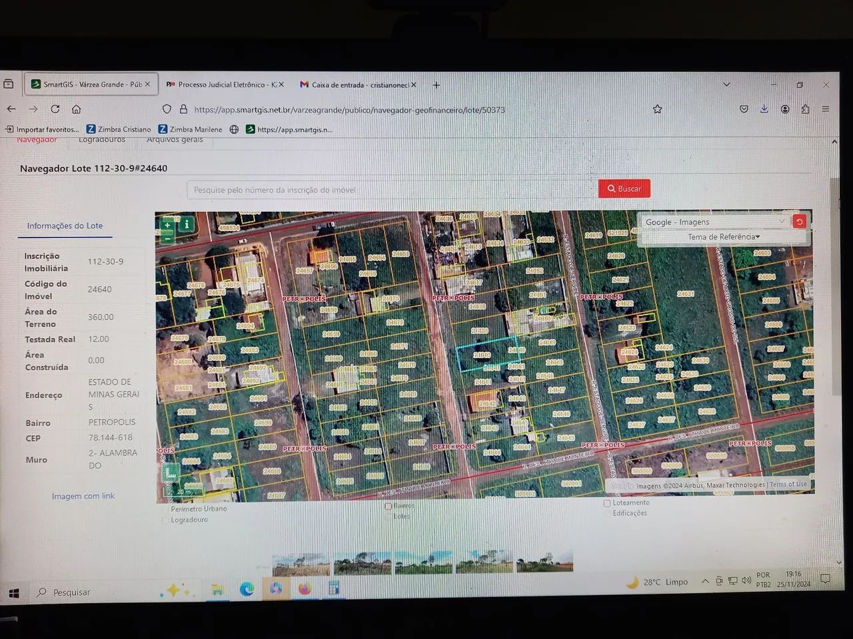Click the Terms of Use map link
The height and width of the screenshot is (639, 853).
(x=788, y=485)
